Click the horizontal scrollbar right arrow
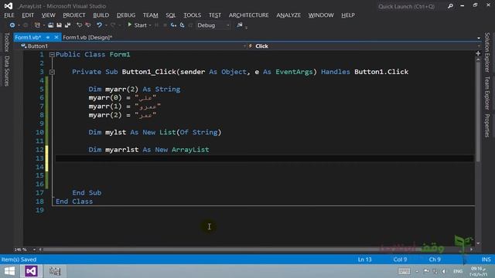 tap(471, 249)
